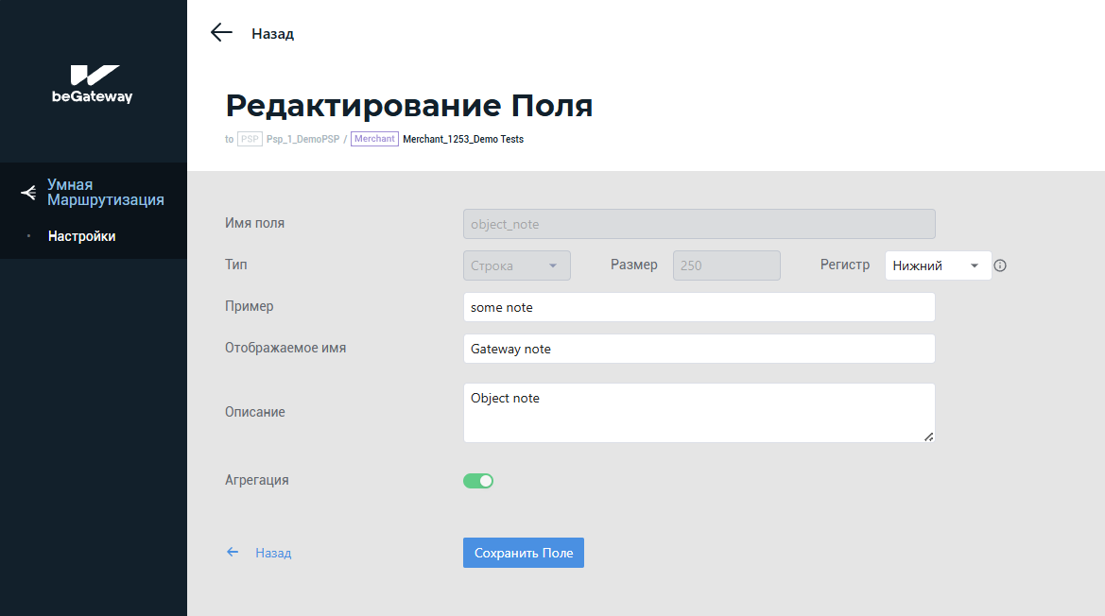Click the resize handle of the Описание textarea
The height and width of the screenshot is (616, 1105).
click(928, 436)
